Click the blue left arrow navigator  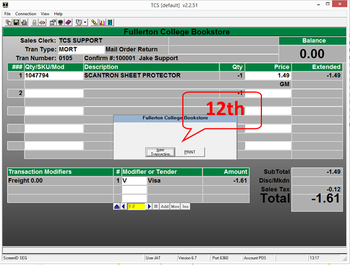coord(123,207)
